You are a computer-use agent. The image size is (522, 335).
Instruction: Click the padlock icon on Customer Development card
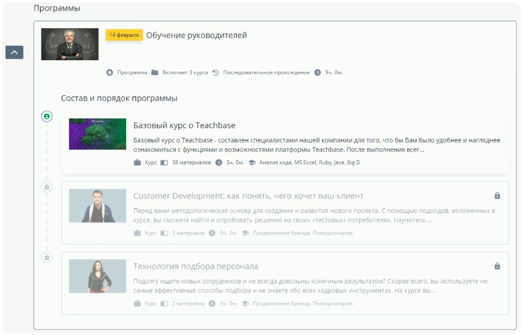tap(497, 196)
